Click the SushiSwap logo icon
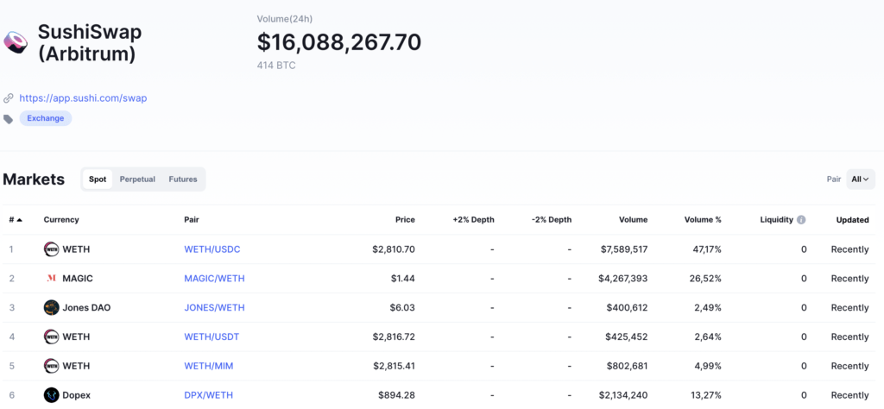This screenshot has height=409, width=884. click(16, 43)
